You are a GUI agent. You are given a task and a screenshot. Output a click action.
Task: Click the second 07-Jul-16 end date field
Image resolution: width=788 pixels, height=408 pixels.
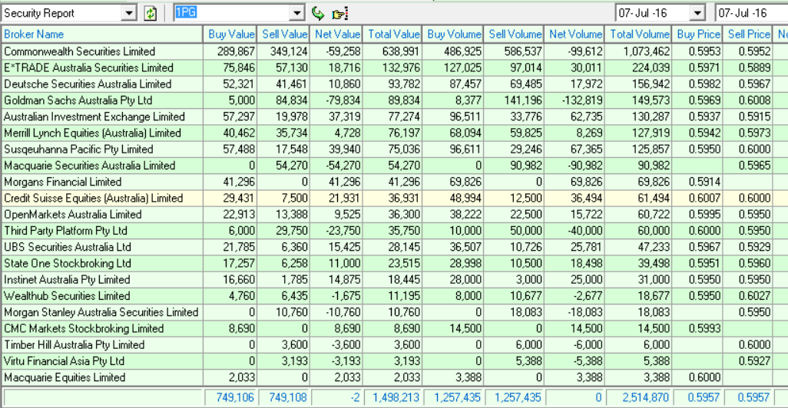(751, 14)
